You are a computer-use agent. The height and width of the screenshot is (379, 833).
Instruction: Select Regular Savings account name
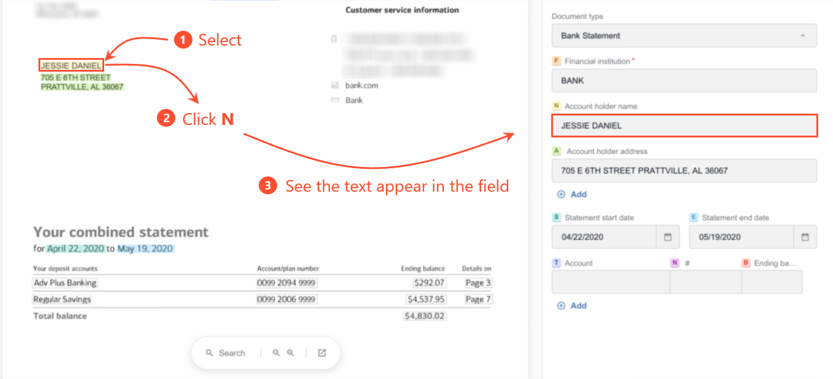pyautogui.click(x=62, y=300)
